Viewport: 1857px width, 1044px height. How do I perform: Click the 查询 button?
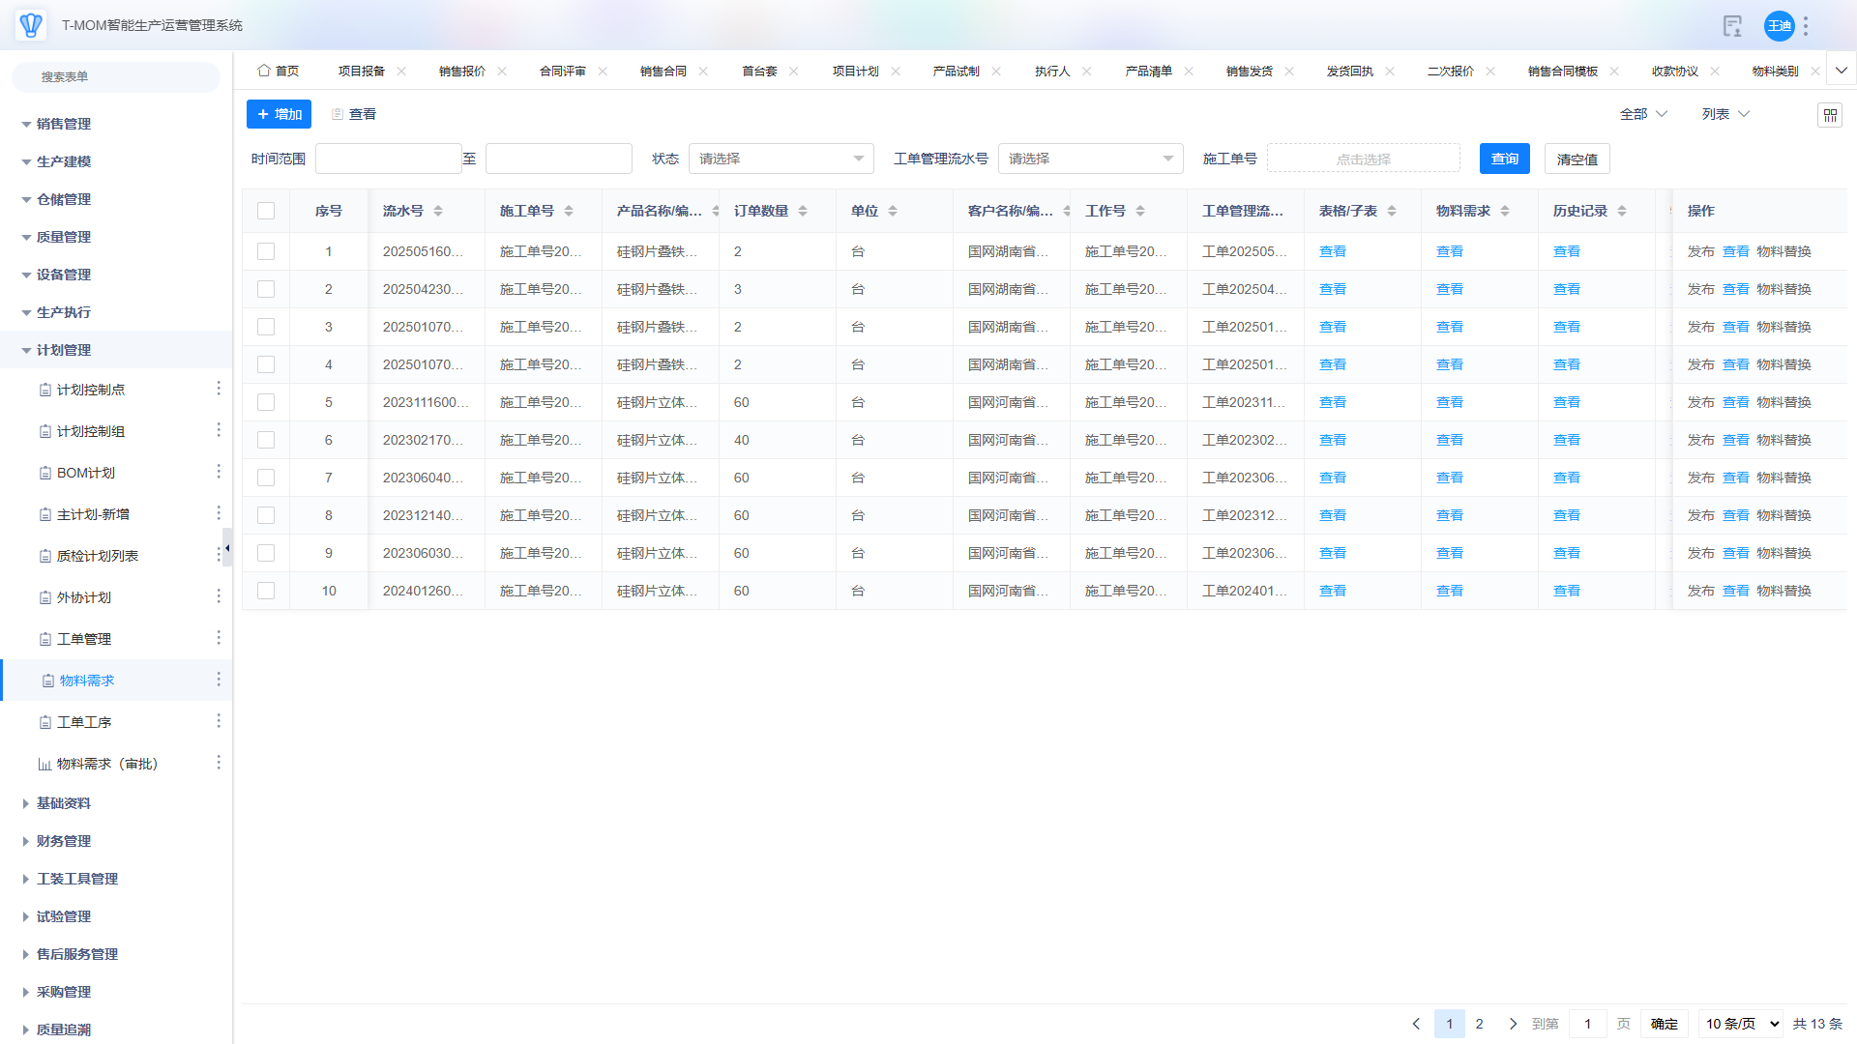1504,159
